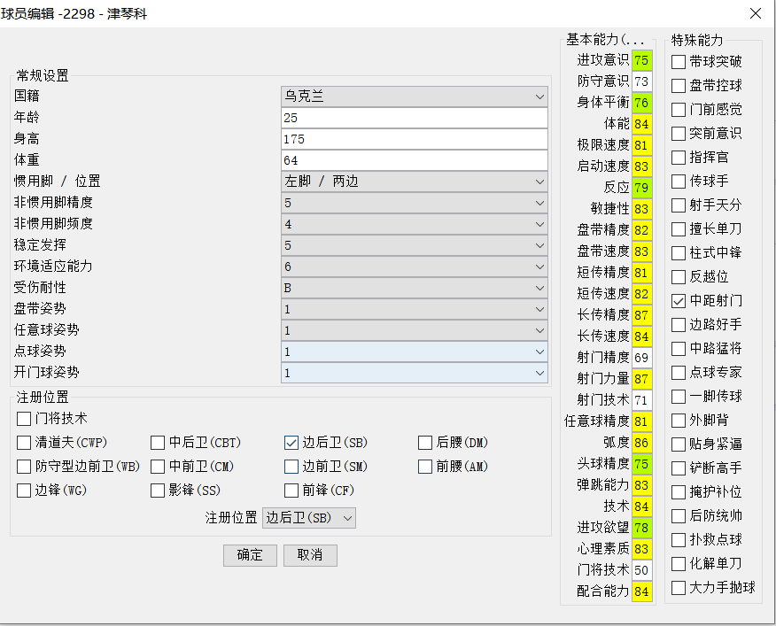This screenshot has height=626, width=776.
Task: Click the 进攻意识 value box showing 75
Action: point(641,60)
